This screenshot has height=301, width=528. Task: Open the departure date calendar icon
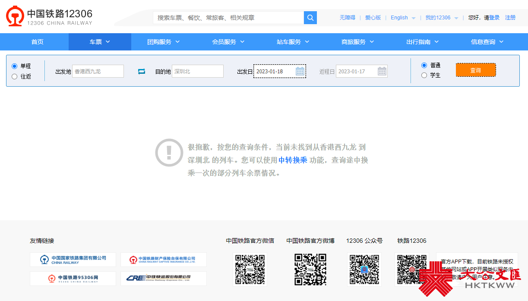pyautogui.click(x=300, y=71)
